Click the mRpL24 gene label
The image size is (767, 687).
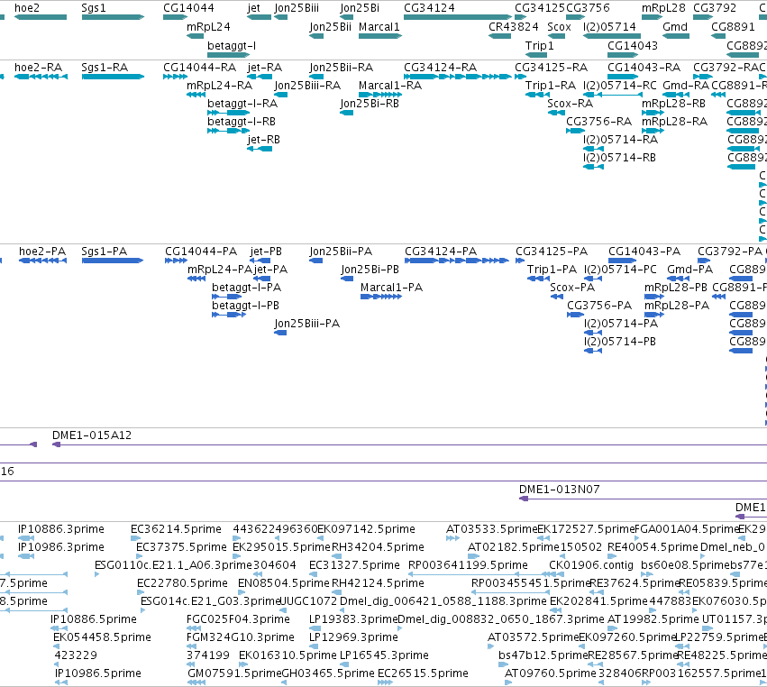tap(208, 26)
